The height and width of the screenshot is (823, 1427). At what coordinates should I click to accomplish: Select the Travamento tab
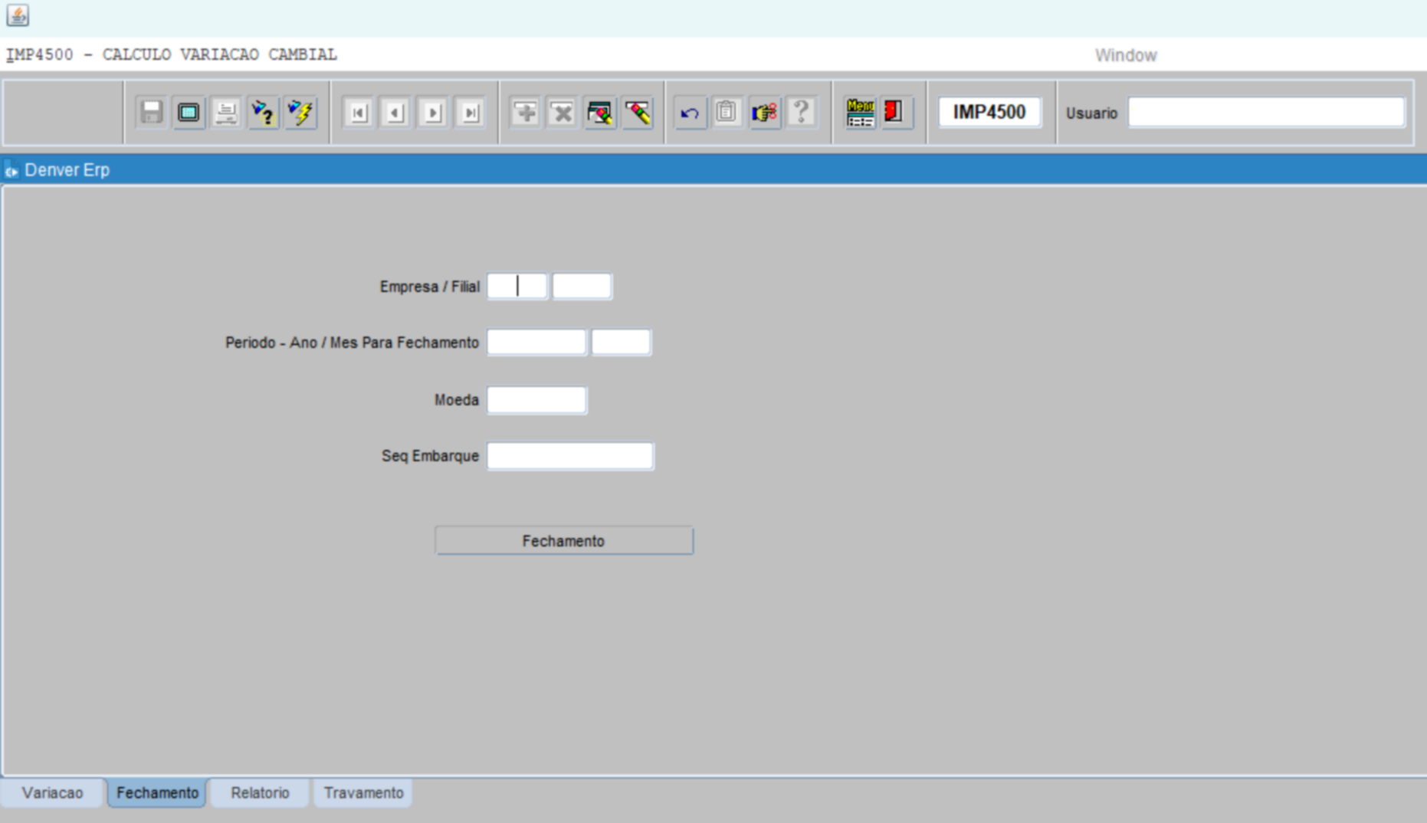[363, 792]
